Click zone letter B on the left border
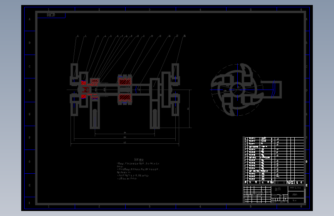 coord(30,43)
